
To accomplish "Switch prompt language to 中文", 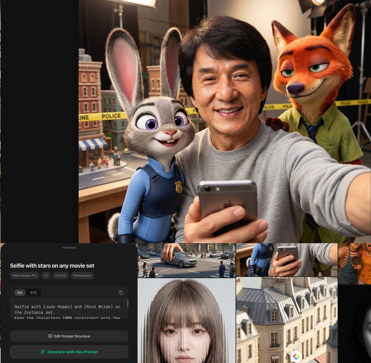I will pyautogui.click(x=33, y=292).
